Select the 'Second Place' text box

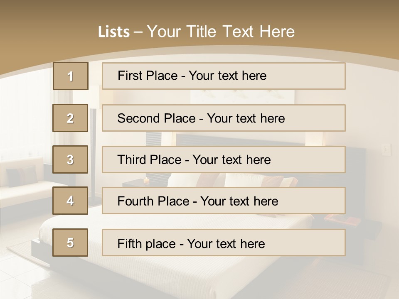pos(224,118)
